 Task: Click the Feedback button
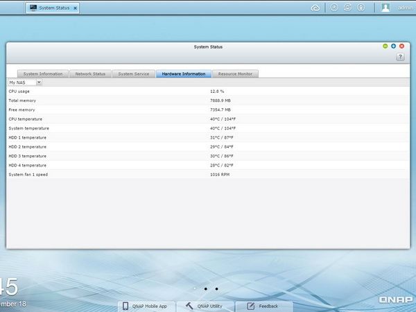pos(264,306)
